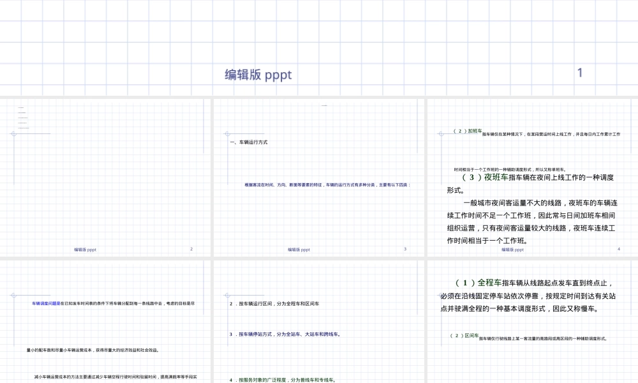Select item '2．按车辆运行区间'
The width and height of the screenshot is (638, 383).
[274, 304]
